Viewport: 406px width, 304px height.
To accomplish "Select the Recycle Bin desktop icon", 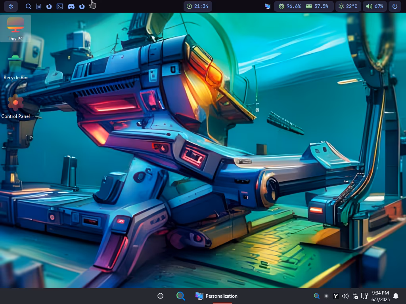I will [x=15, y=68].
